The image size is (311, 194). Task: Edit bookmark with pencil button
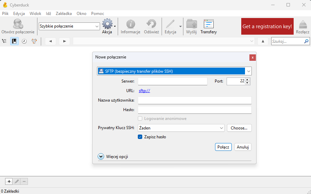(x=17, y=181)
